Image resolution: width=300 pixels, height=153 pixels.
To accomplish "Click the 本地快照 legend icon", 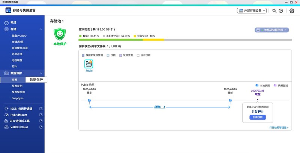I will [x=257, y=85].
